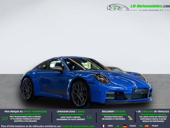
Task: Click the green arrow after SIÈGE
Action: point(118,126)
